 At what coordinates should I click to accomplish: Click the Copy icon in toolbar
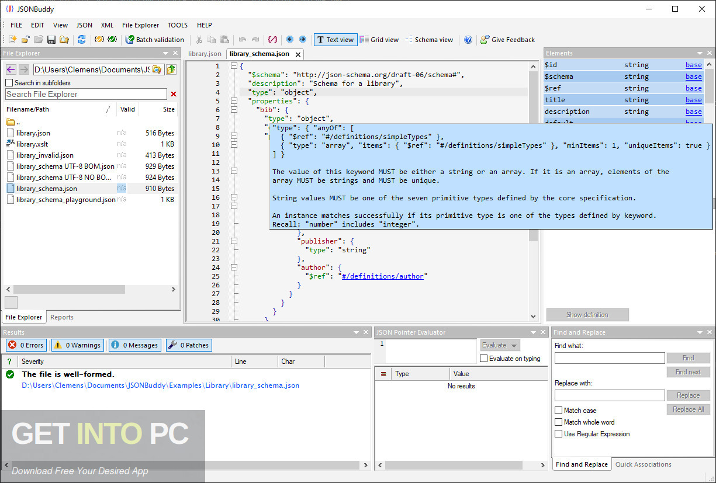click(x=211, y=40)
